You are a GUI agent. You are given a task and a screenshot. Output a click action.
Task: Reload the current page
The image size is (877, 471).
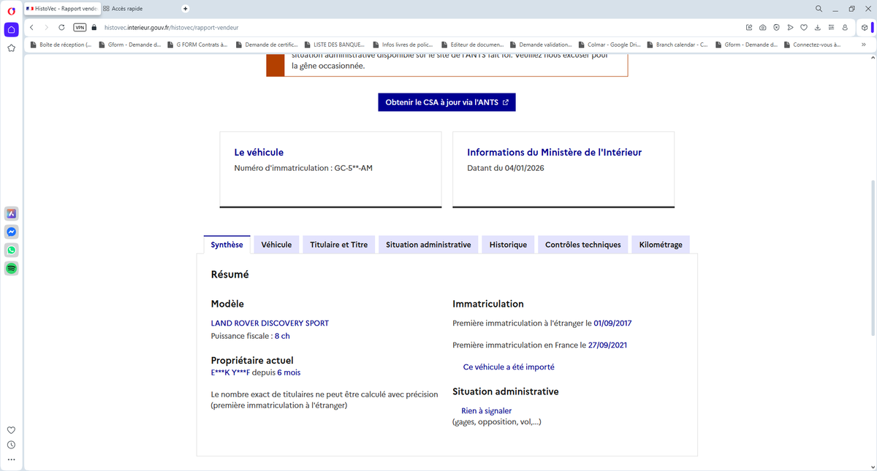(61, 27)
